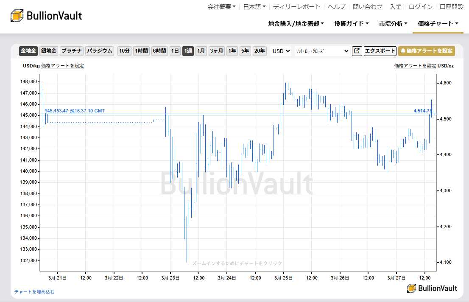The height and width of the screenshot is (302, 469).
Task: Select the 10分 interval button
Action: point(124,50)
